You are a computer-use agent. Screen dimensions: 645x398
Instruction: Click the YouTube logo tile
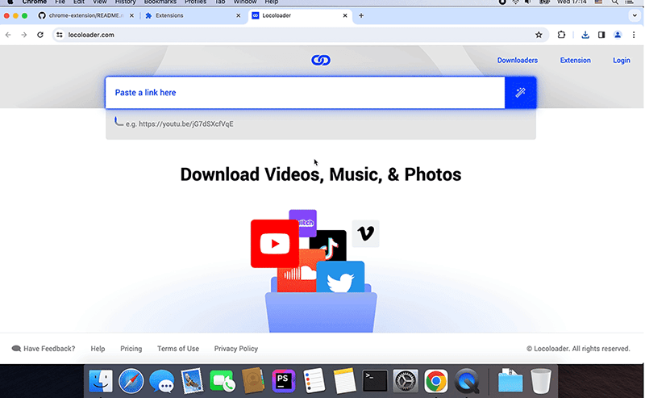tap(275, 244)
